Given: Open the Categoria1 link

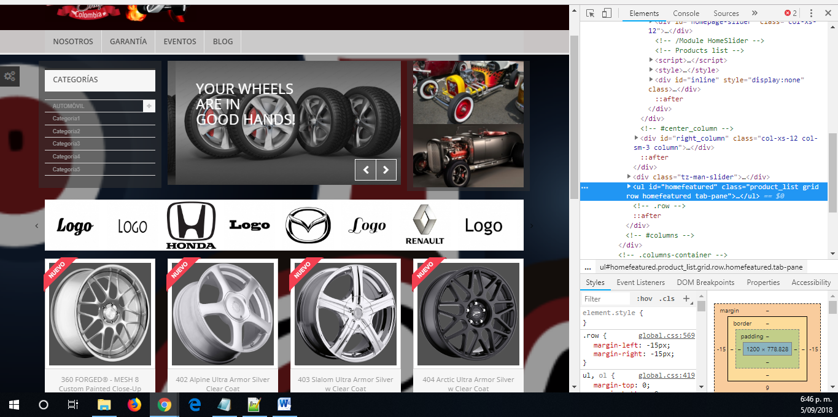Looking at the screenshot, I should [x=66, y=119].
